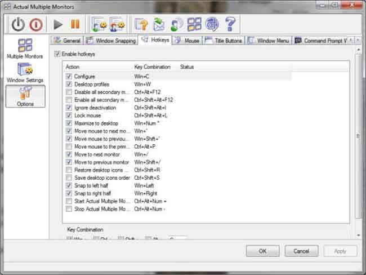Toggle Move mouse to next monitor checkbox
Screen dimensions: 366x275
click(x=69, y=131)
